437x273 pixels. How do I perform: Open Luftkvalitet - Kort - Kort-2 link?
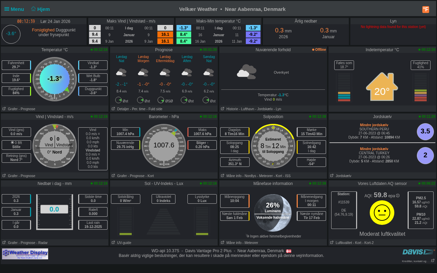coord(354,243)
